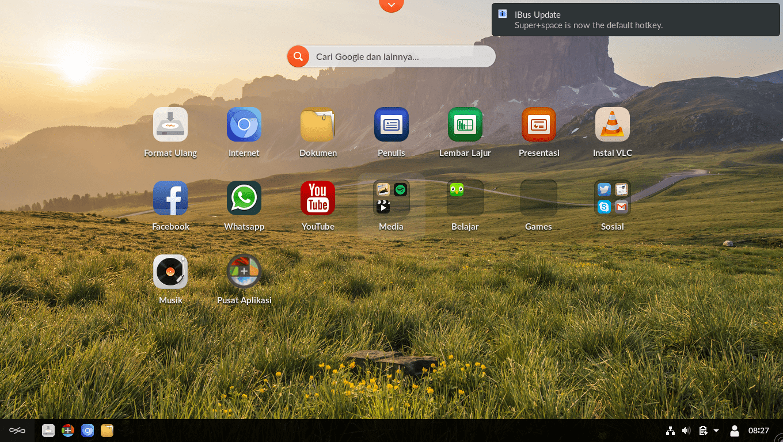Open the installer icon in the taskbar
This screenshot has height=442, width=783.
(48, 430)
